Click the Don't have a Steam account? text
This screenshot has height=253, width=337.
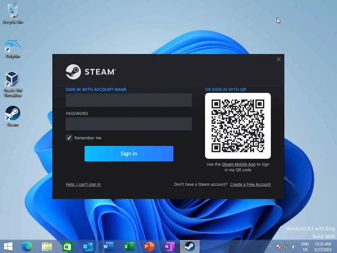[x=201, y=184]
